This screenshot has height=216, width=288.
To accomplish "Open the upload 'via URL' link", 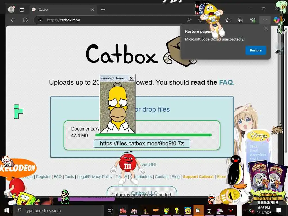I will point(150,165).
